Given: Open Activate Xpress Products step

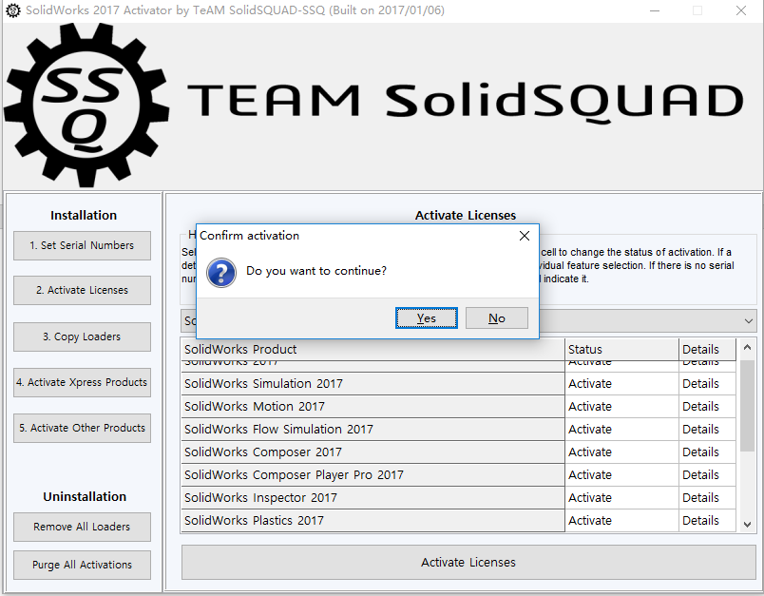Looking at the screenshot, I should (x=82, y=382).
